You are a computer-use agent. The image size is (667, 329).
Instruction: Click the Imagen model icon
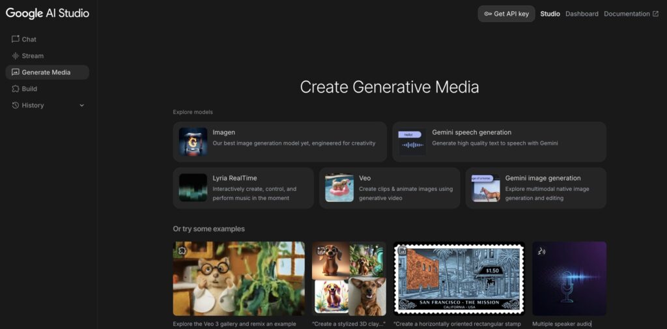coord(193,142)
